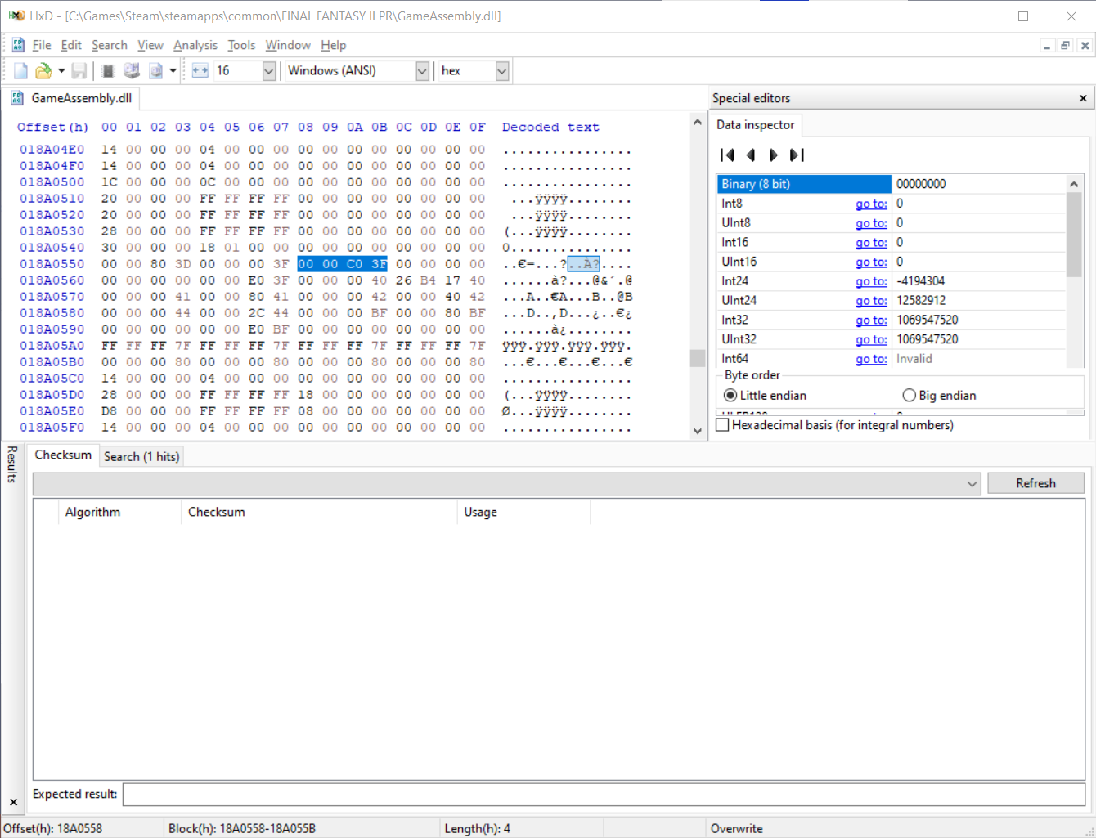Click go to link for UInt16
Viewport: 1096px width, 838px height.
coord(871,262)
